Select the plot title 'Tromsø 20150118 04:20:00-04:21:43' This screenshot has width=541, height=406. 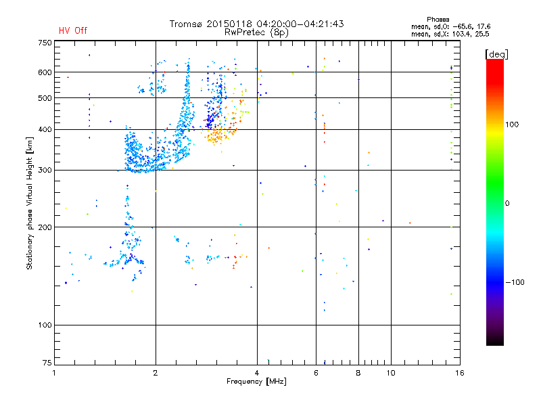[256, 24]
